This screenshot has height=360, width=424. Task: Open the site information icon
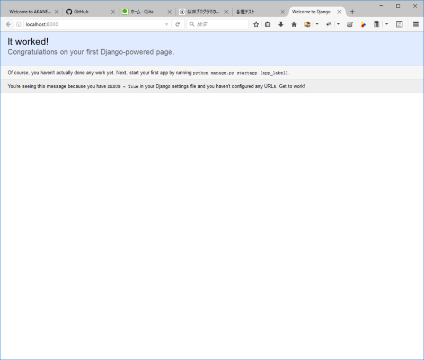(x=19, y=24)
